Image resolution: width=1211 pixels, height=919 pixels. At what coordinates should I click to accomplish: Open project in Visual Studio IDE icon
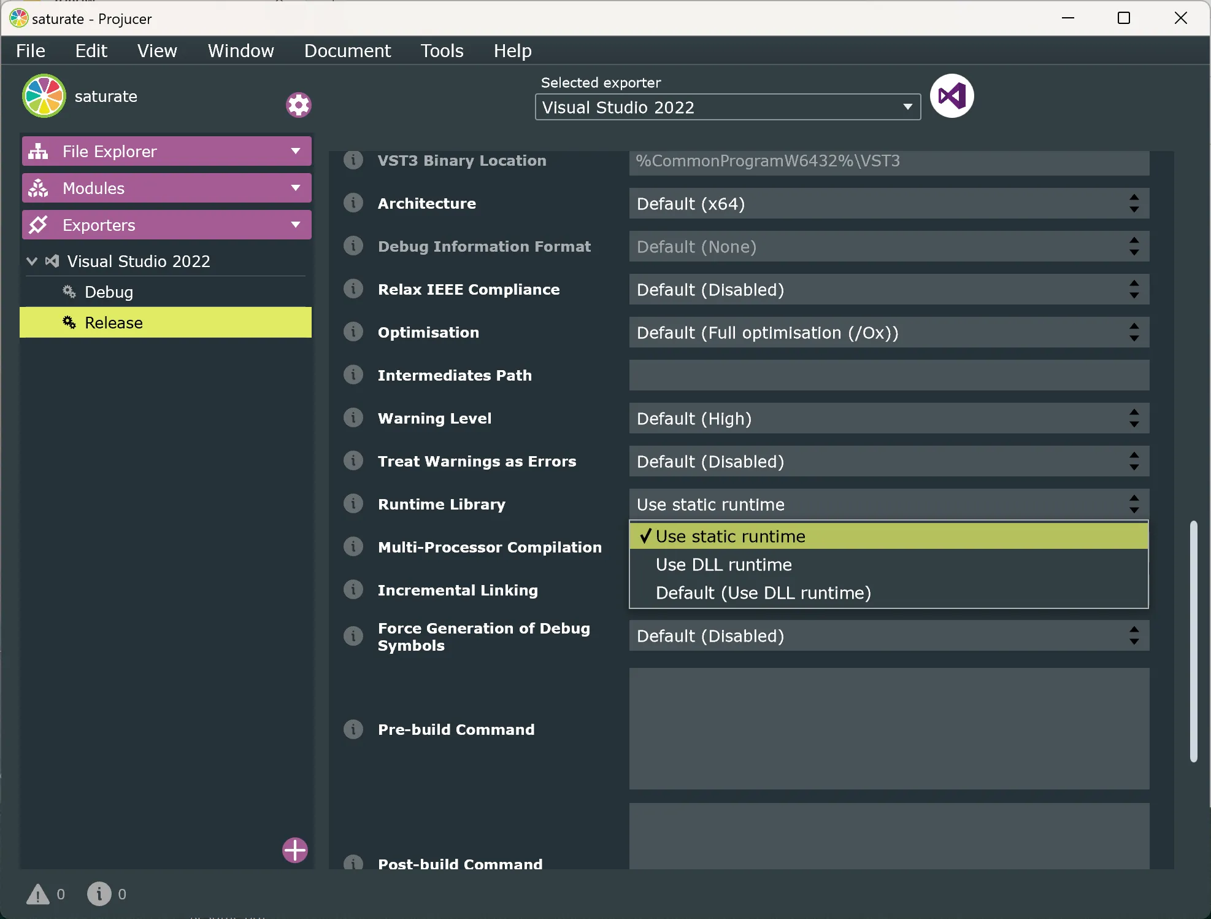(x=952, y=96)
